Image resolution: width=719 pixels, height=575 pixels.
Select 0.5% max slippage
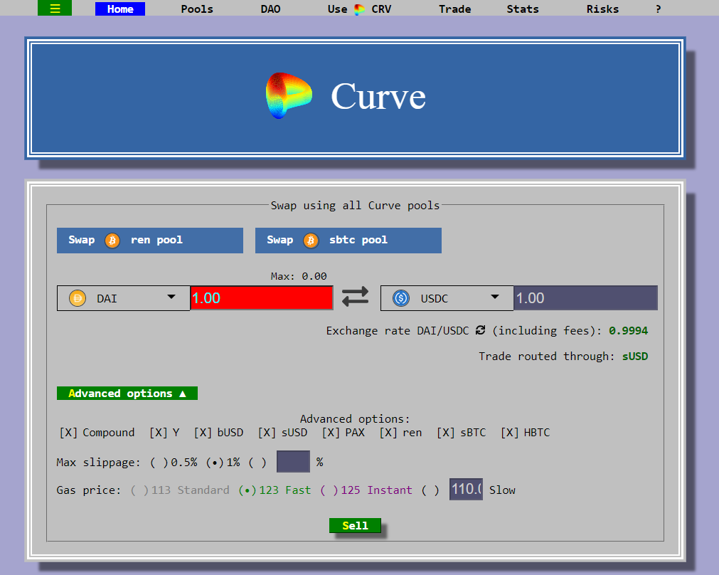[174, 462]
